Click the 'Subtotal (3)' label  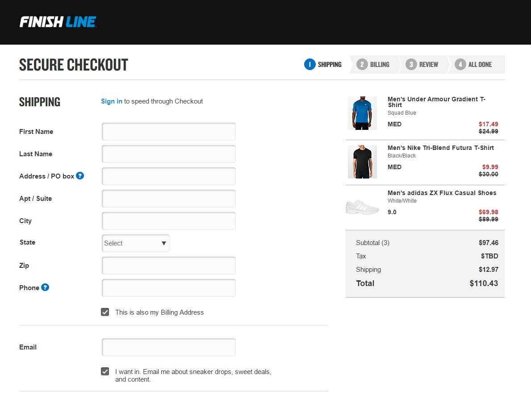(x=372, y=243)
